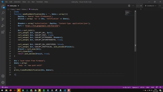Open the Go menu

pos(29,2)
